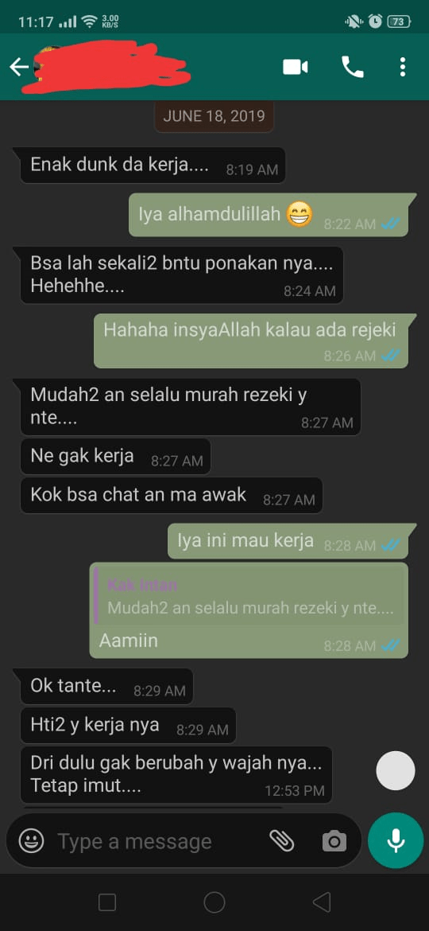Select the 'Enak dunk da kerja' message

pyautogui.click(x=153, y=165)
